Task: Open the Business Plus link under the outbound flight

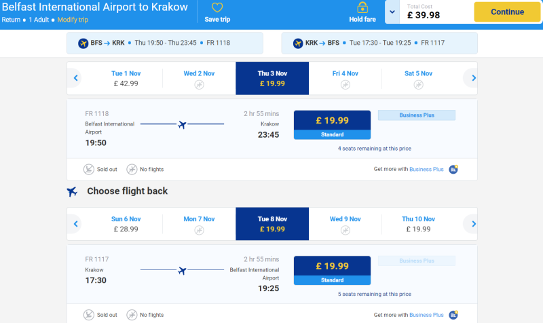Action: coord(426,169)
